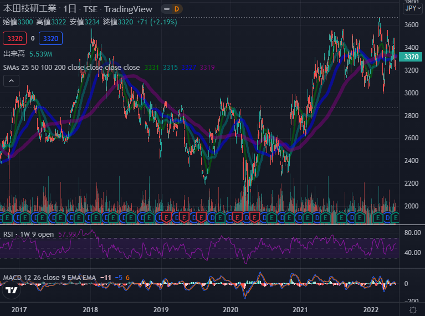Image resolution: width=425 pixels, height=316 pixels.
Task: Click the TSE exchange label
Action: [x=90, y=9]
